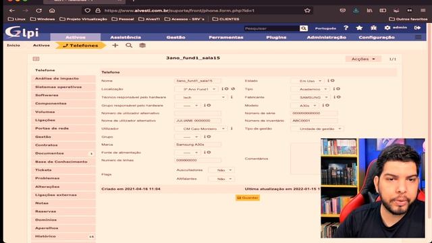Click add icon next to Localização
Image resolution: width=432 pixels, height=243 pixels.
click(227, 88)
